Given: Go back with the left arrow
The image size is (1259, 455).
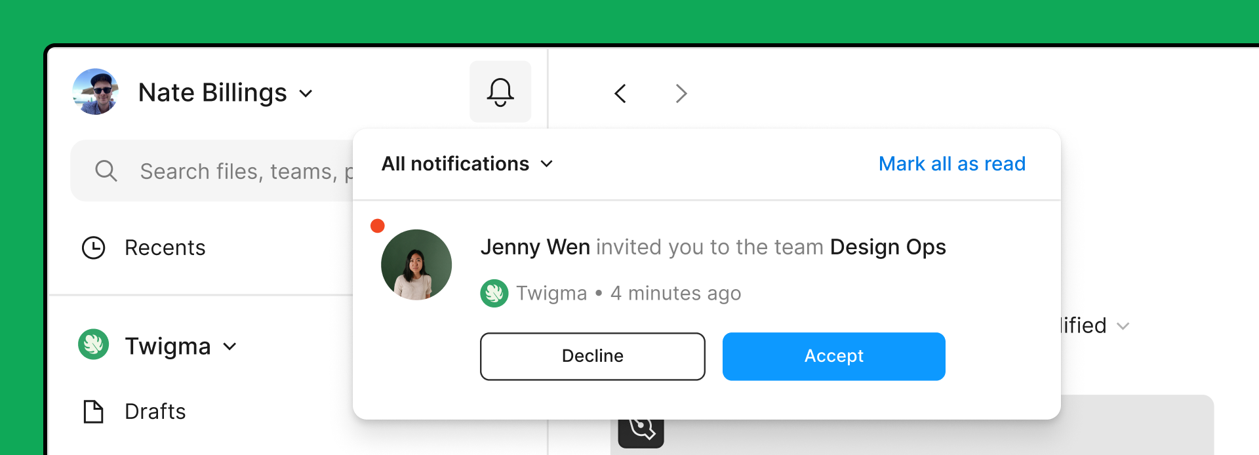Looking at the screenshot, I should (620, 93).
